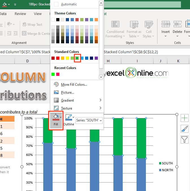The height and width of the screenshot is (191, 190).
Task: Click the NORTH legend entry
Action: [166, 170]
